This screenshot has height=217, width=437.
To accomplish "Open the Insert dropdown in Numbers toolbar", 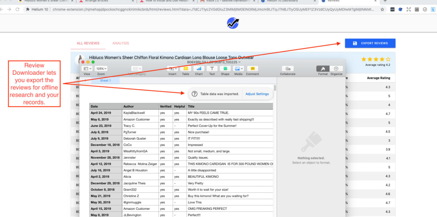I will pos(172,69).
